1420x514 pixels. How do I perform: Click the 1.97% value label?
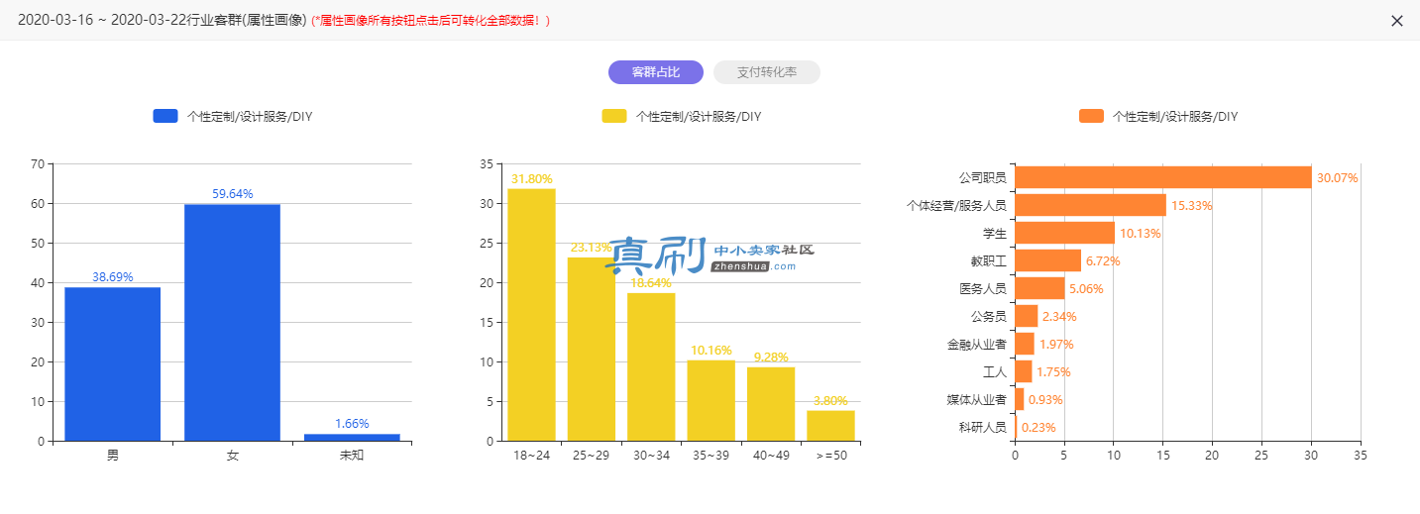pyautogui.click(x=1056, y=345)
